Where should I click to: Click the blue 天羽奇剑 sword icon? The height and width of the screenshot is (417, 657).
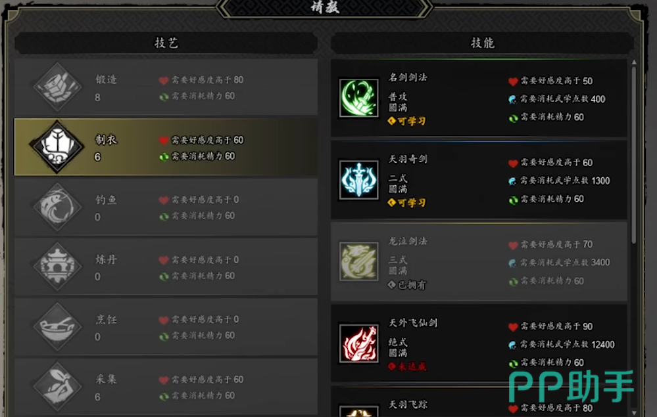coord(358,180)
